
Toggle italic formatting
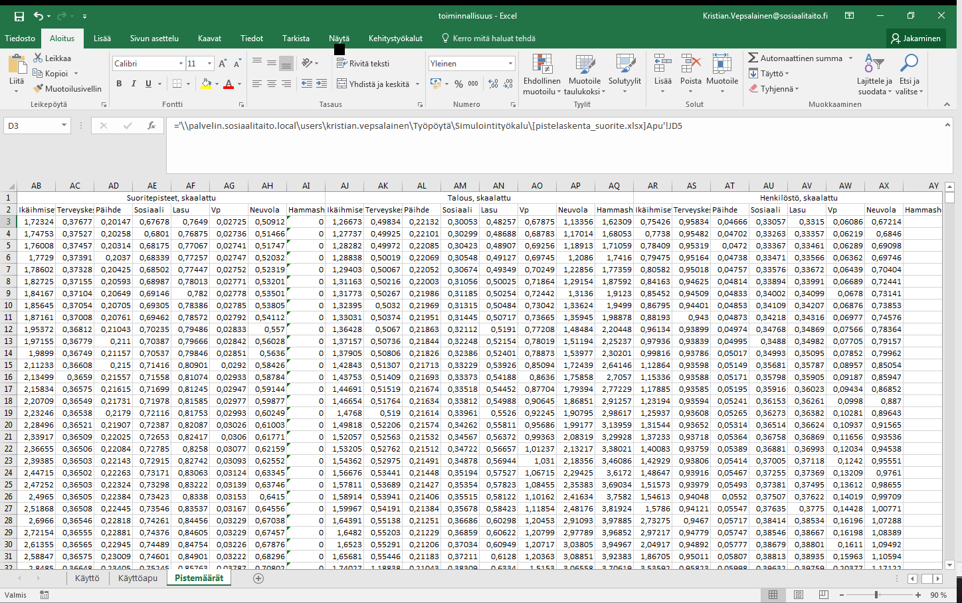tap(134, 84)
